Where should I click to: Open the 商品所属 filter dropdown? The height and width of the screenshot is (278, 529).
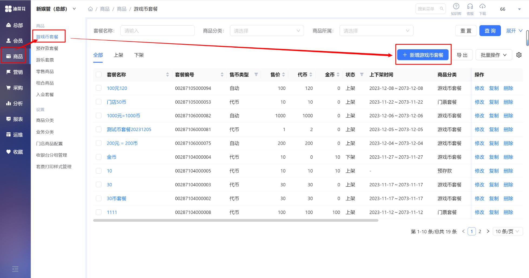(376, 31)
